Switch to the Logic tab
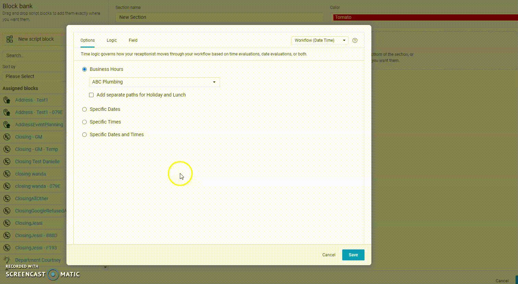 [x=112, y=40]
